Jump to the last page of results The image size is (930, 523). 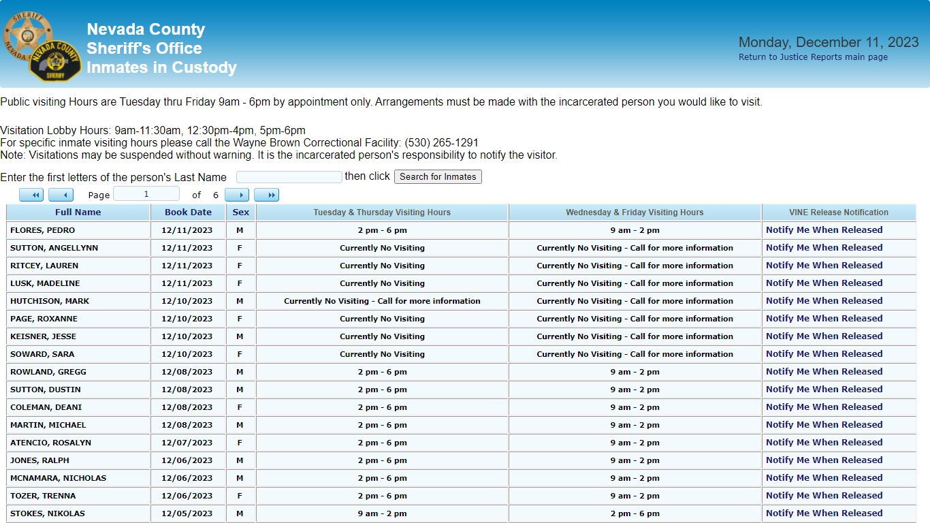(x=267, y=195)
